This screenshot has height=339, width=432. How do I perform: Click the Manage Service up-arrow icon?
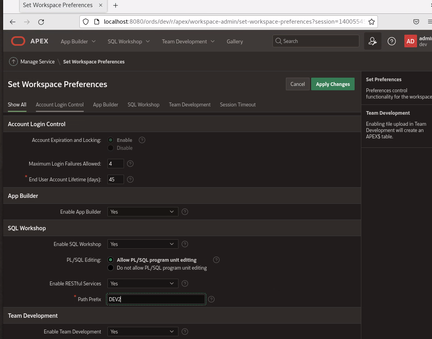[x=13, y=61]
